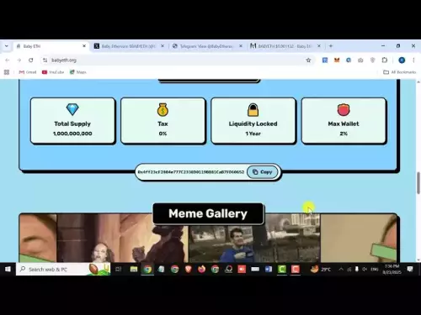Show hidden system tray icons
This screenshot has height=315, width=421.
(341, 270)
